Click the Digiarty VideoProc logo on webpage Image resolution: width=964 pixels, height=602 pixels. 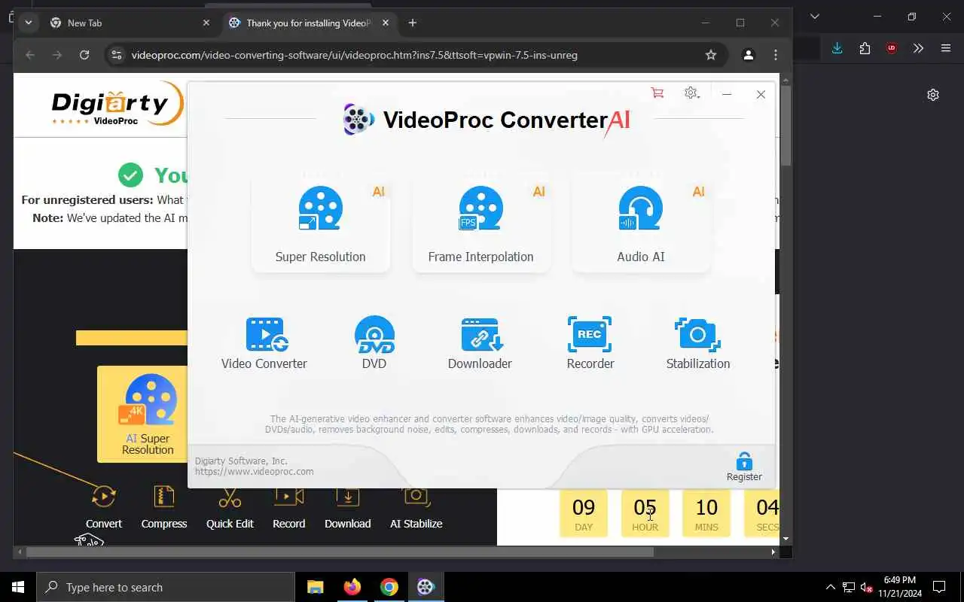tap(117, 104)
